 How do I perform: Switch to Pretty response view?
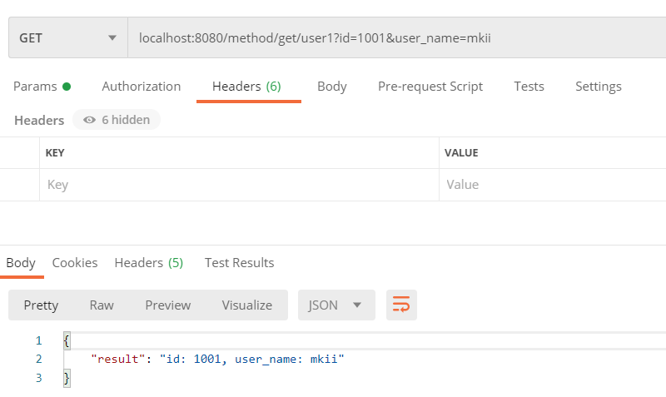point(41,305)
